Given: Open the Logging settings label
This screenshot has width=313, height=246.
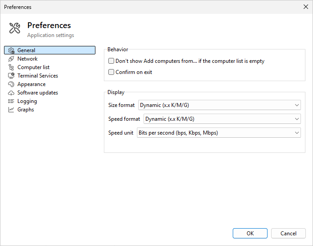Looking at the screenshot, I should (x=27, y=101).
